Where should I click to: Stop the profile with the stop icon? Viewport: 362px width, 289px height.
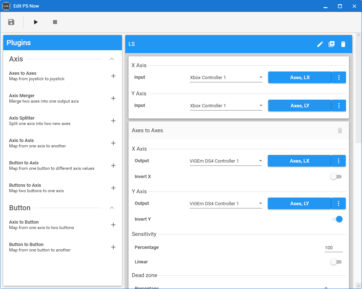tap(55, 22)
